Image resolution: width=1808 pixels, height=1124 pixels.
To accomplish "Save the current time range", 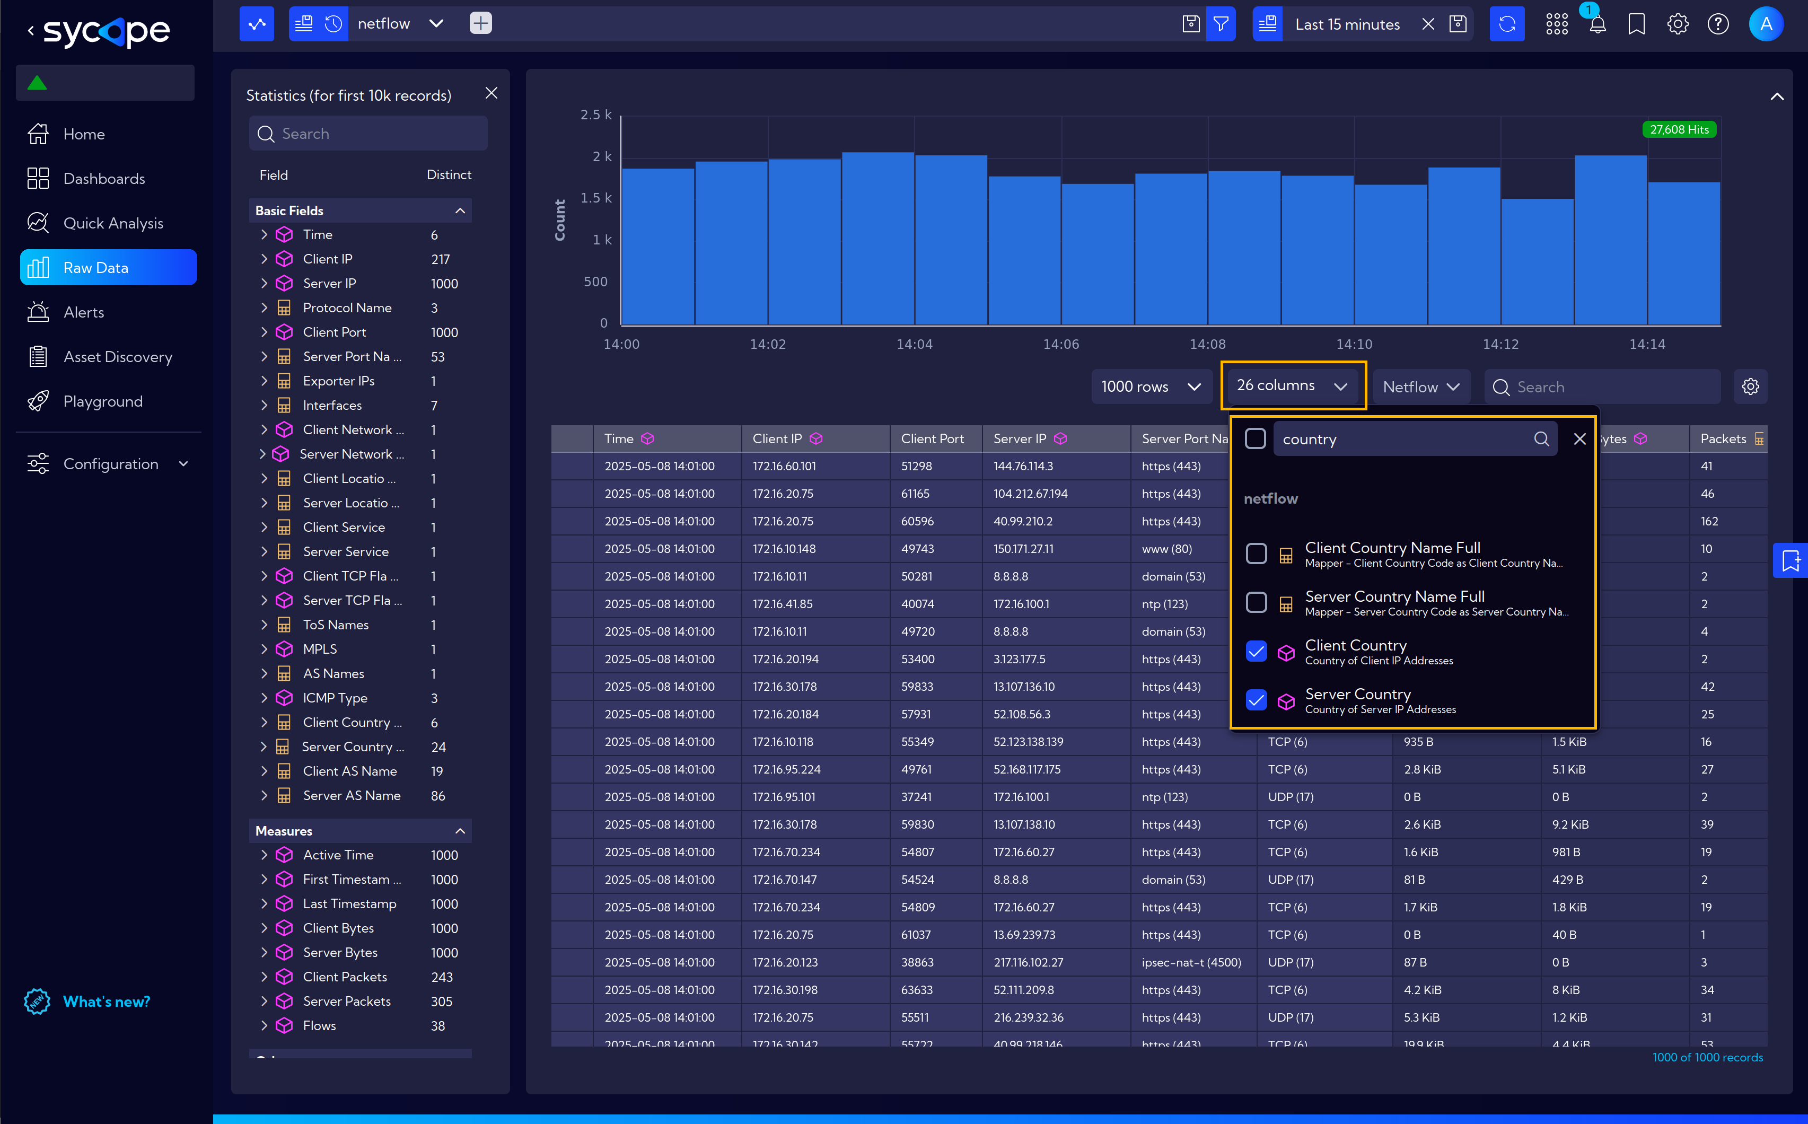I will [x=1459, y=24].
